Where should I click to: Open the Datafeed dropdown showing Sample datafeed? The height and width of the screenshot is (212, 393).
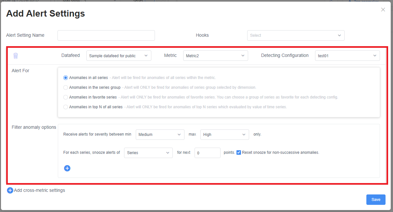click(119, 55)
